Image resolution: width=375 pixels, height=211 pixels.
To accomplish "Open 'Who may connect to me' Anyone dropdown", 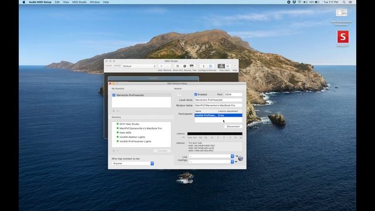I will [133, 164].
